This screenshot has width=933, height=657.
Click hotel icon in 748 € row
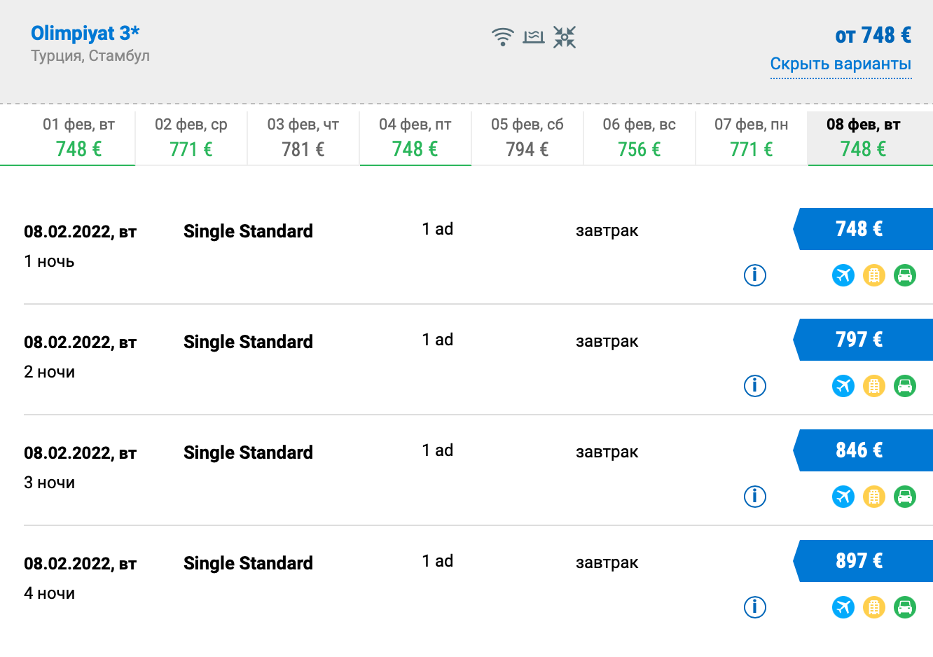click(874, 275)
